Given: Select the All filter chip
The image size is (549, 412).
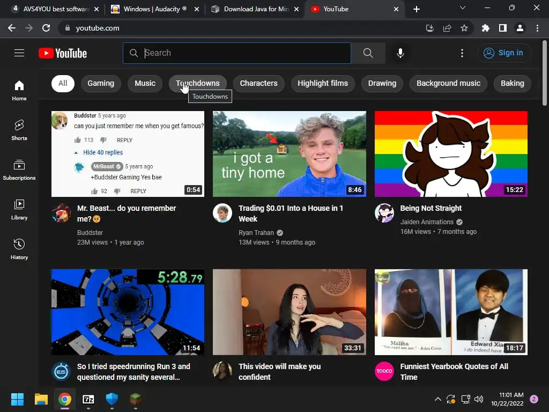Looking at the screenshot, I should click(x=63, y=83).
